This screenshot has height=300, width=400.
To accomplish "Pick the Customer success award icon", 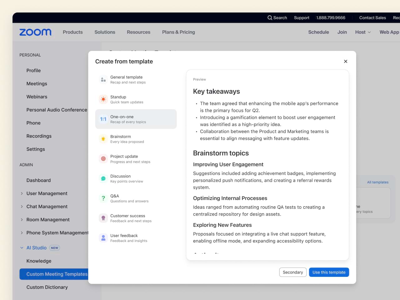I will click(103, 218).
